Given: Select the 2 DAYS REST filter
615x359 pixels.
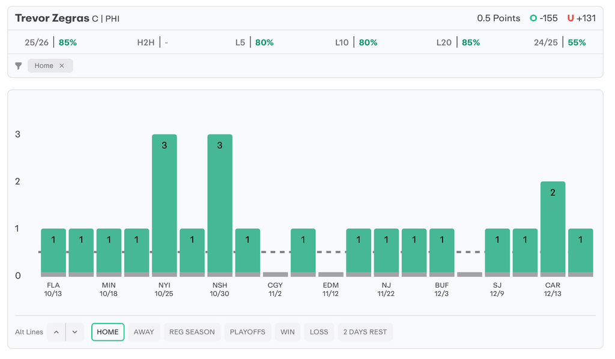Looking at the screenshot, I should coord(365,332).
